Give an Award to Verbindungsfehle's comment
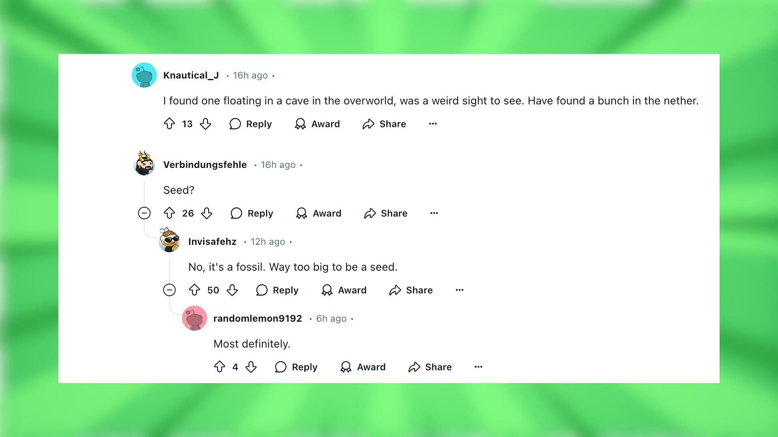778x437 pixels. pyautogui.click(x=318, y=213)
